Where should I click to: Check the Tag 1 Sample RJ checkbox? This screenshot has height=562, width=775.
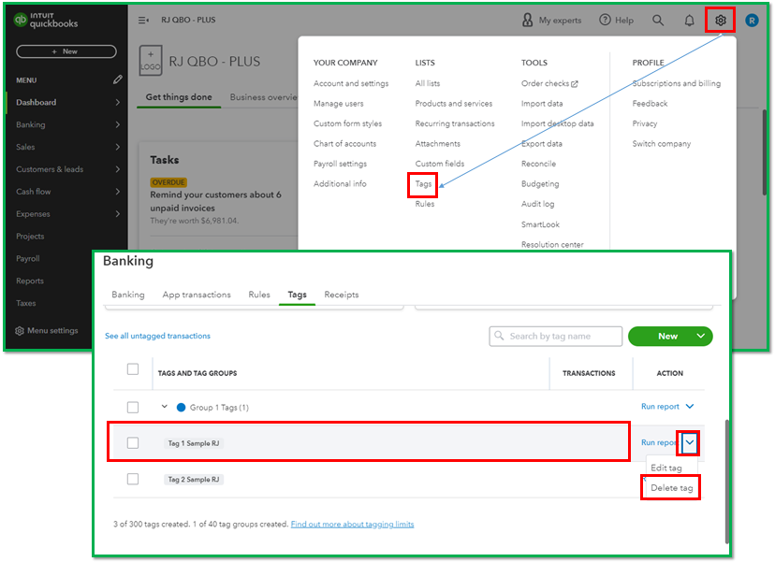(x=133, y=442)
